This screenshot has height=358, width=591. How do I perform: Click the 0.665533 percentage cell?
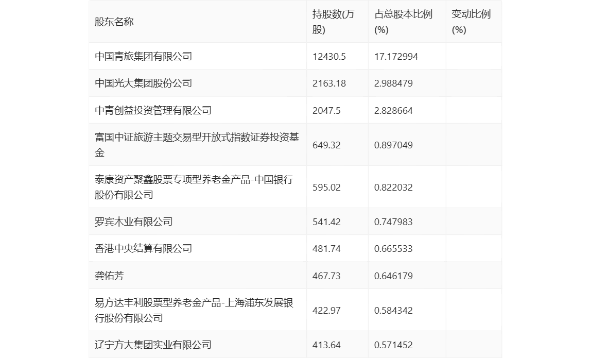click(393, 249)
